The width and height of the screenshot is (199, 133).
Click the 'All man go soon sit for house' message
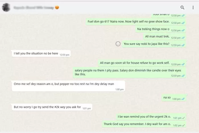142,63
